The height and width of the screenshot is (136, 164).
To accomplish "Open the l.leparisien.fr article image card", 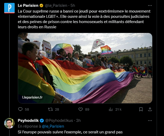I will coord(85,68).
